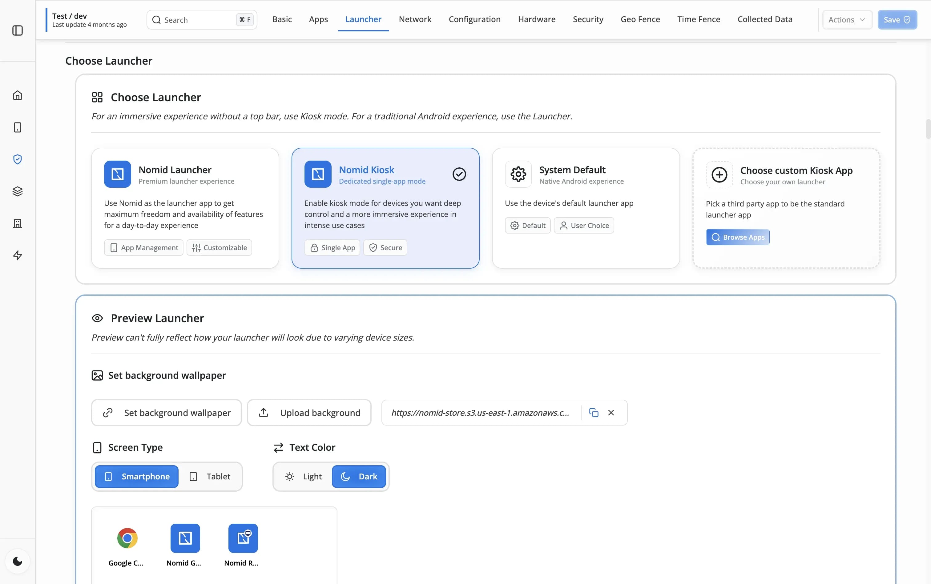Switch text color to Light
The image size is (931, 584).
[x=303, y=477]
